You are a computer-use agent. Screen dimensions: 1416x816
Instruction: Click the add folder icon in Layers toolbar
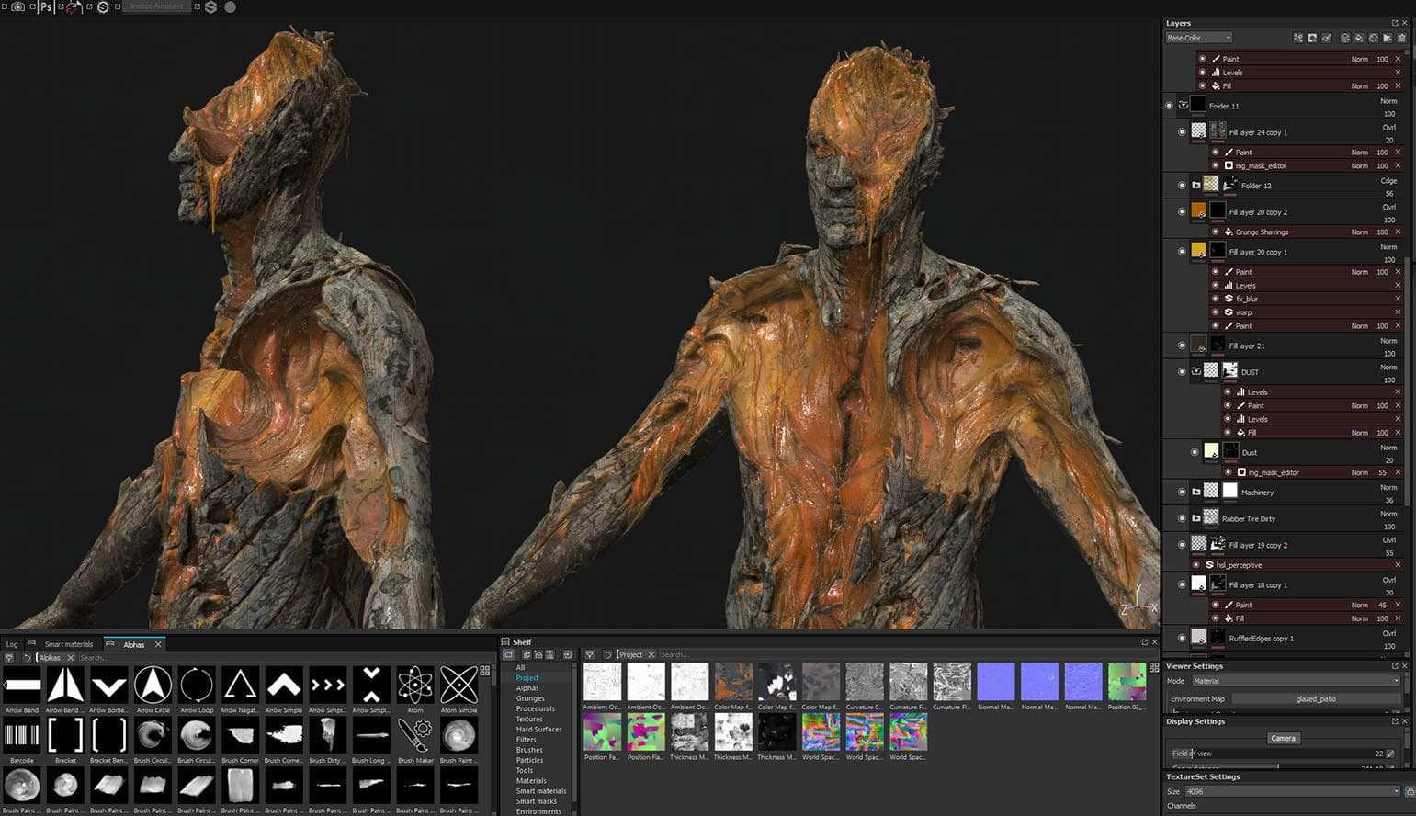tap(1387, 38)
